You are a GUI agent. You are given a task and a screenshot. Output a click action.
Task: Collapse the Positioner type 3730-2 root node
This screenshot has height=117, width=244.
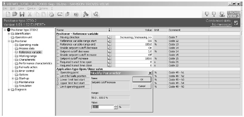pyautogui.click(x=5, y=30)
